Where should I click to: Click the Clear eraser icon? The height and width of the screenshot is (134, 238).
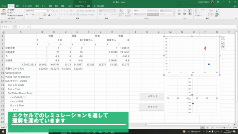pos(196,16)
